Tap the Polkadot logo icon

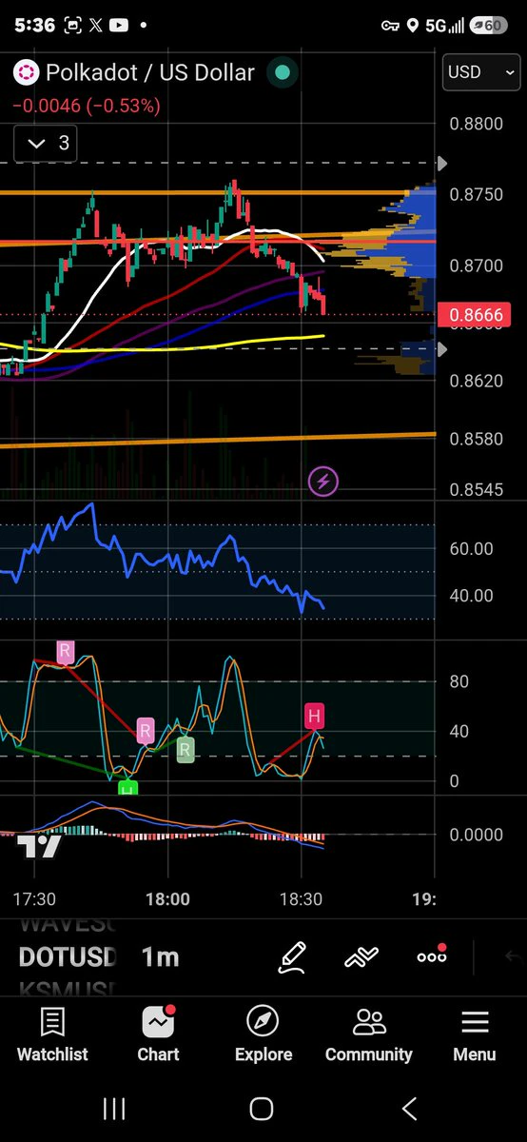(x=26, y=72)
